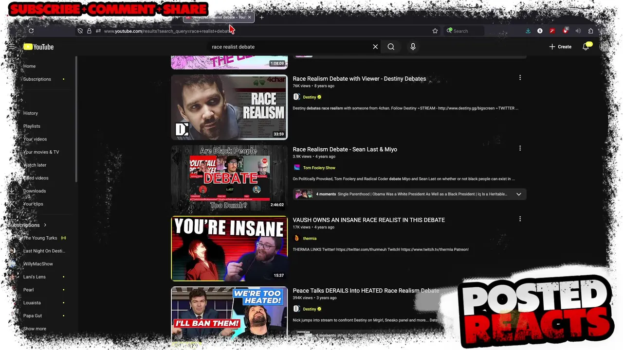Screen dimensions: 623x350
Task: Expand the 4 moments chapters dropdown
Action: (519, 194)
